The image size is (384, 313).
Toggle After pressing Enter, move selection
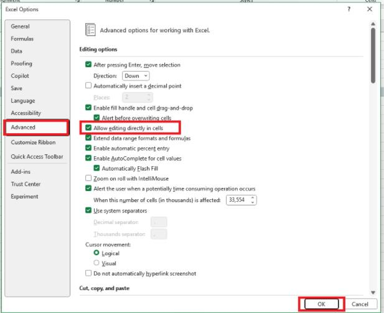88,65
